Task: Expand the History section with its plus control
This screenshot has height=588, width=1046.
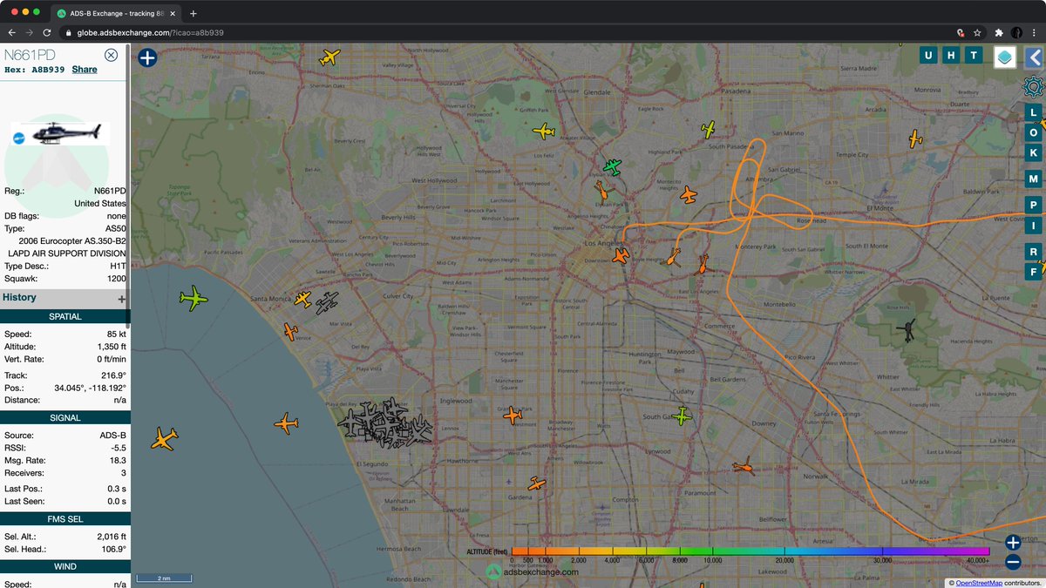Action: [122, 299]
